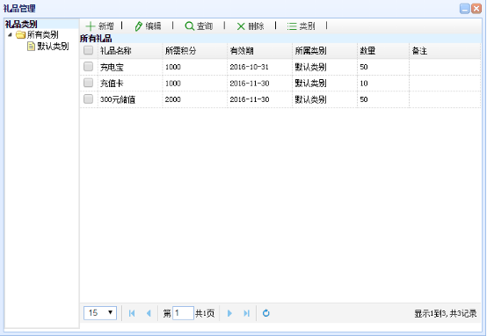Collapse the 所有类别 tree node
Image resolution: width=487 pixels, height=336 pixels.
[10, 35]
